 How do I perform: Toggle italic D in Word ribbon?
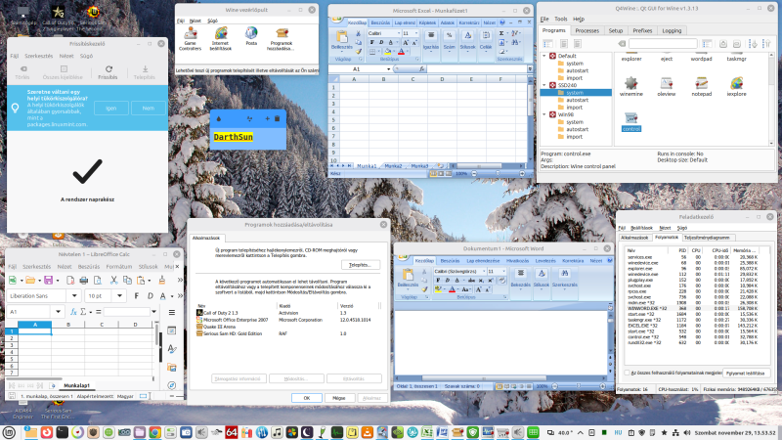(x=448, y=281)
